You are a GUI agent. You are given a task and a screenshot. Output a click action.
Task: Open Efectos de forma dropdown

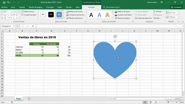(75, 18)
